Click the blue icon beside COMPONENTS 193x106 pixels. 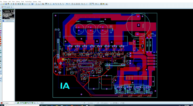(x=3, y=21)
